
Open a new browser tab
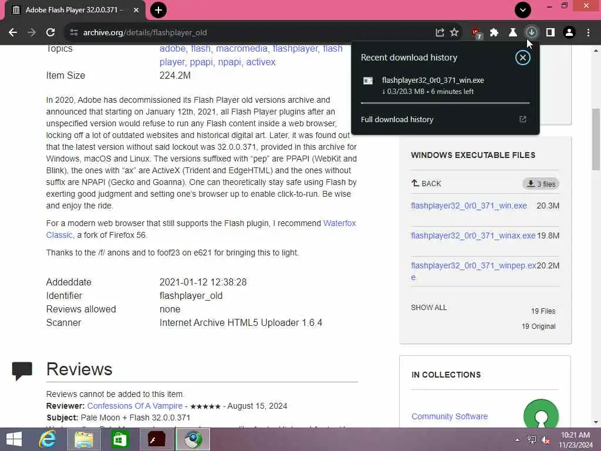(x=158, y=10)
